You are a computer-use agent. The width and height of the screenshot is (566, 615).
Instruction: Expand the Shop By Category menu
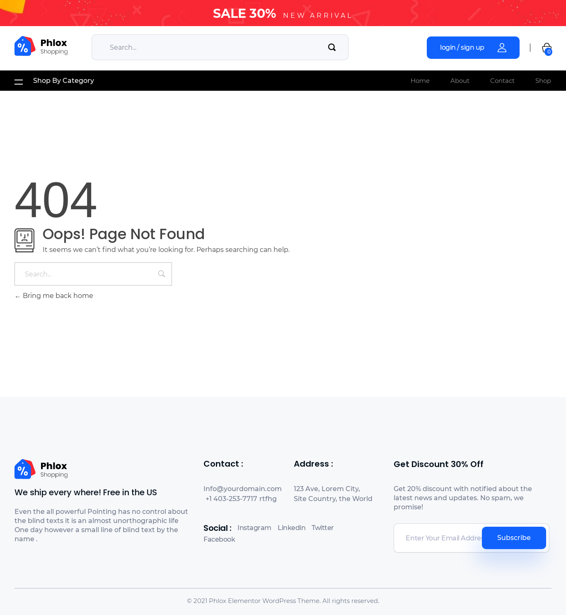pos(63,81)
